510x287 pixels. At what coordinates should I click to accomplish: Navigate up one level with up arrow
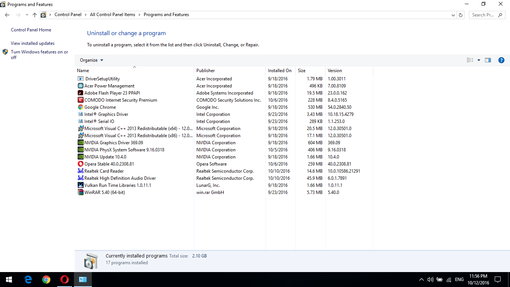point(35,15)
